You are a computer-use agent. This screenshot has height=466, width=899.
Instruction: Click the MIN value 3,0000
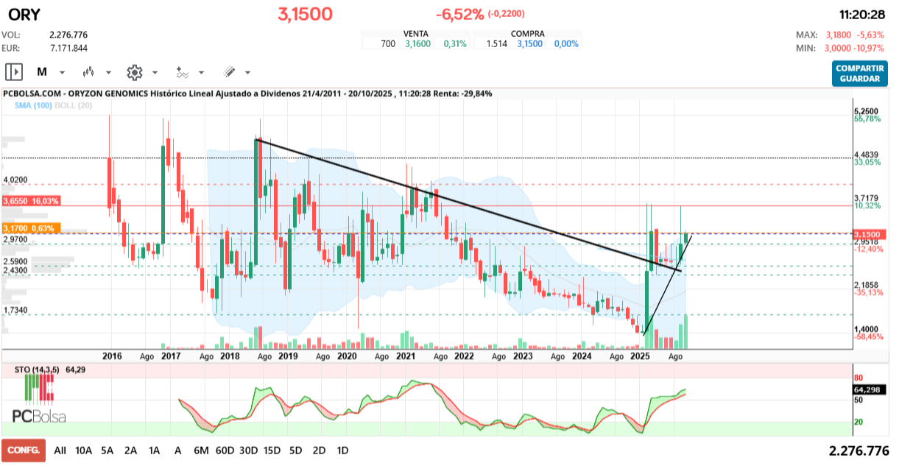click(838, 48)
